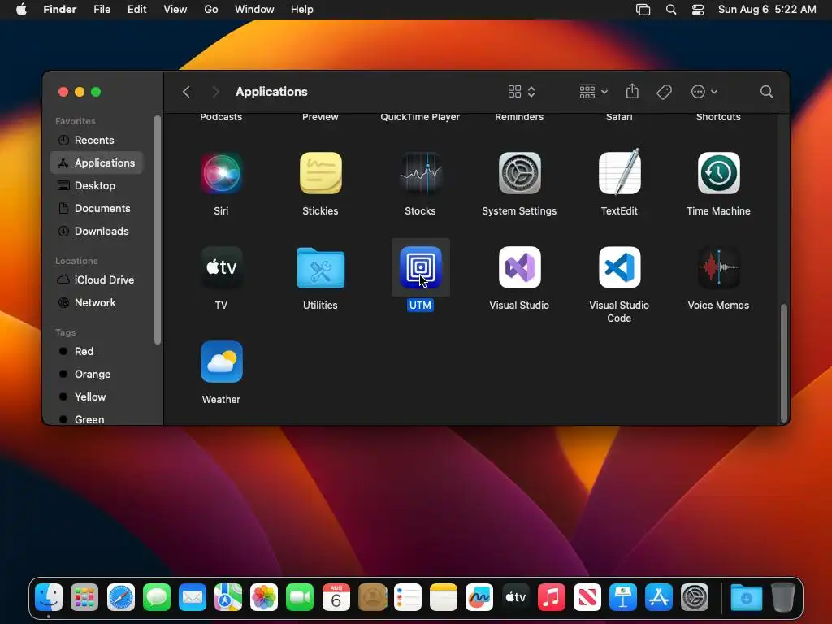
Task: Click the date and time clock
Action: pyautogui.click(x=767, y=10)
